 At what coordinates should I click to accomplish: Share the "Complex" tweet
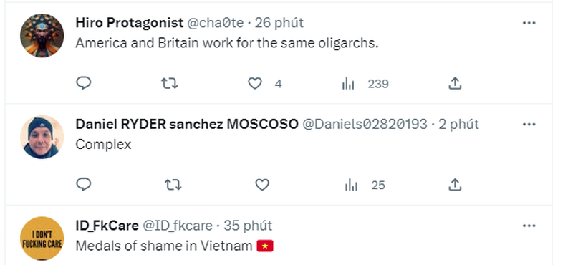tap(455, 185)
